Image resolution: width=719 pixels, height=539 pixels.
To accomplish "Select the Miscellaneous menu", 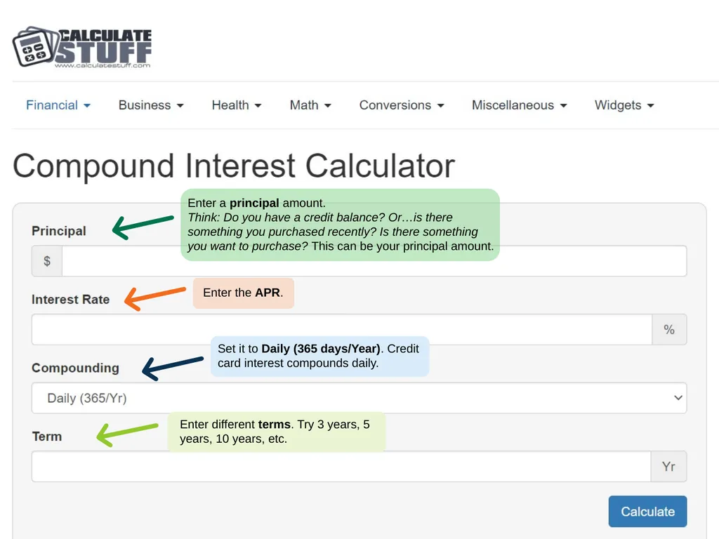I will coord(519,105).
